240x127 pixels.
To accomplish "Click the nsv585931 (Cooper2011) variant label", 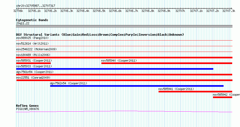I will (x=34, y=61).
